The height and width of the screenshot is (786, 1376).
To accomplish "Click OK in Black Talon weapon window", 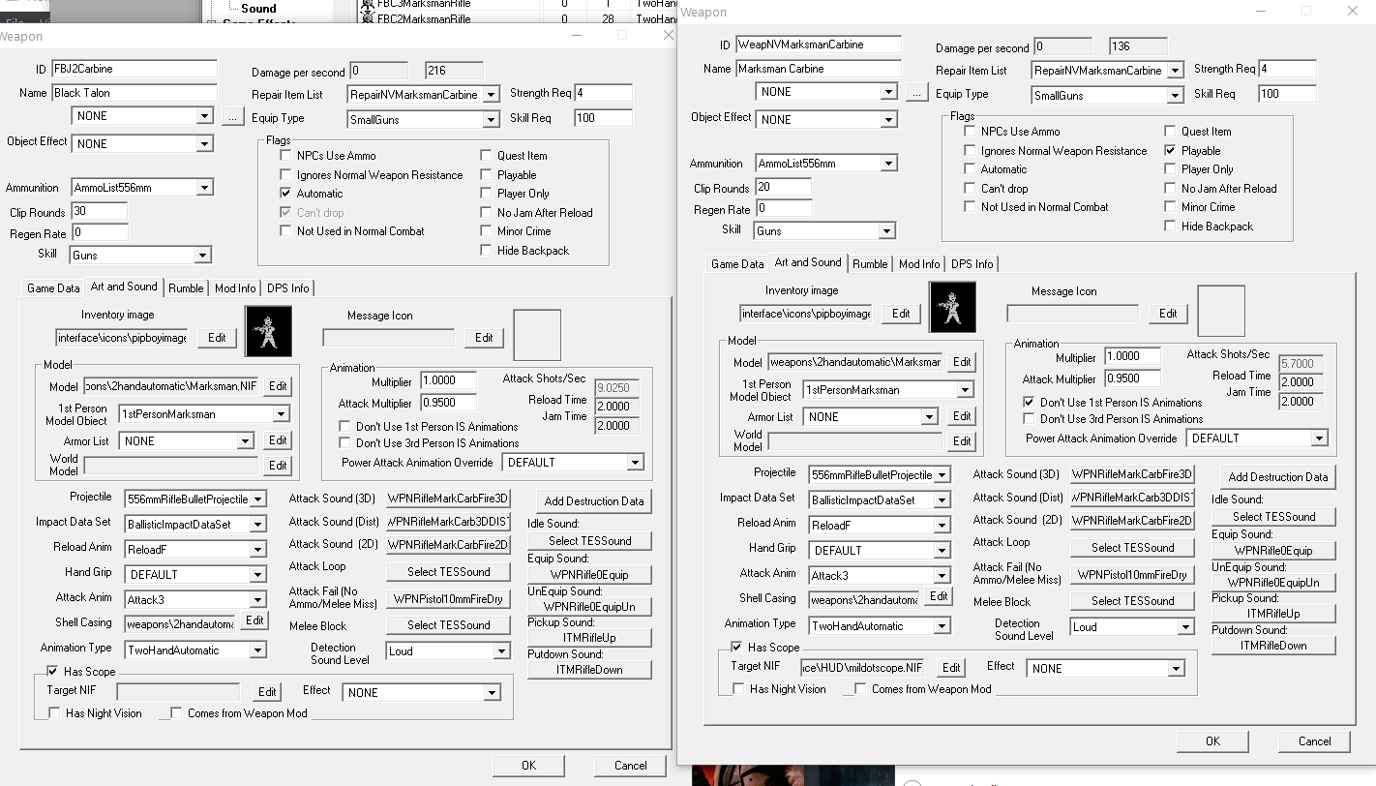I will 528,766.
